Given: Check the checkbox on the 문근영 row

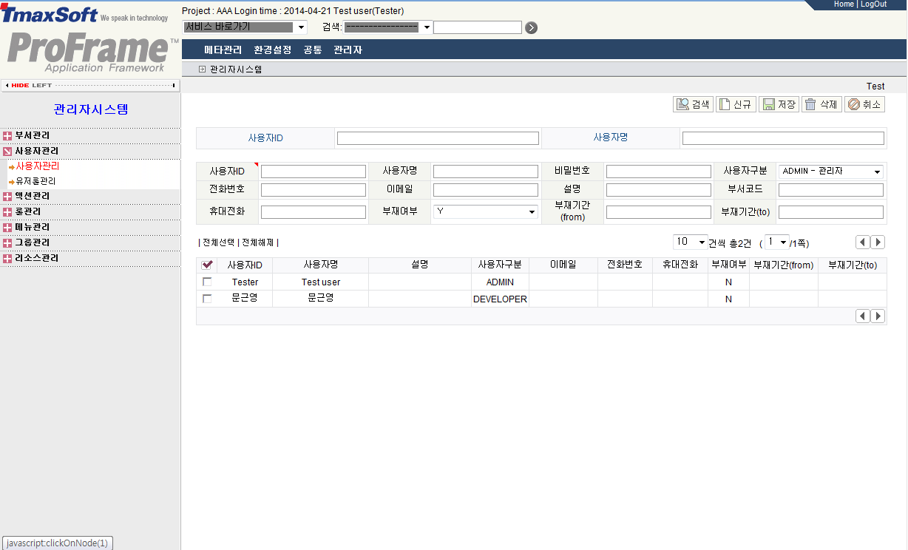Looking at the screenshot, I should 208,299.
